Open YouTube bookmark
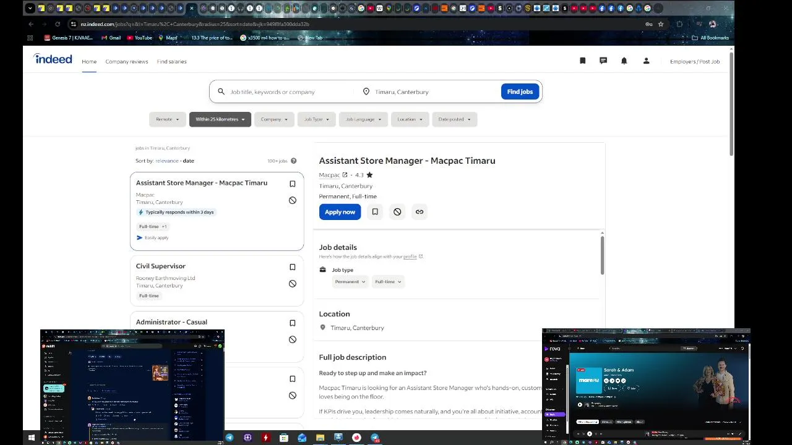792x445 pixels. pyautogui.click(x=139, y=38)
